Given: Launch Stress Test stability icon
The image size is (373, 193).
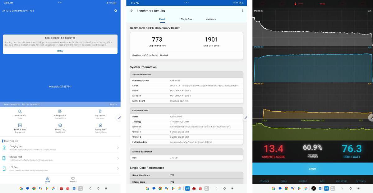Looking at the screenshot, I should click(x=60, y=125).
